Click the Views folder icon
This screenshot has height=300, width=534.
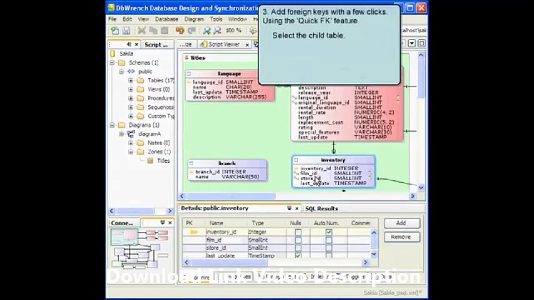point(140,90)
